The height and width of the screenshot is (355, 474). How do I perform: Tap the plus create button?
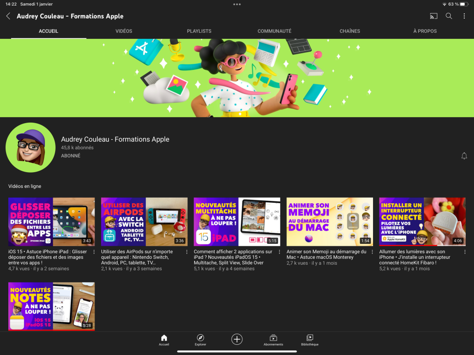click(x=237, y=339)
